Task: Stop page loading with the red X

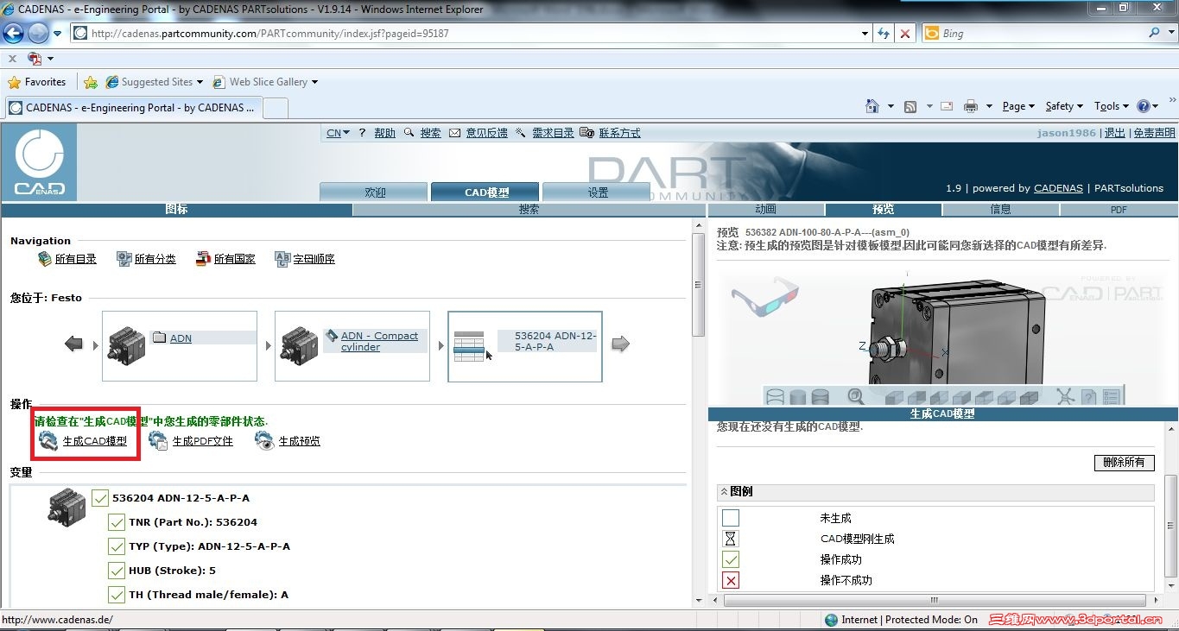Action: (904, 34)
